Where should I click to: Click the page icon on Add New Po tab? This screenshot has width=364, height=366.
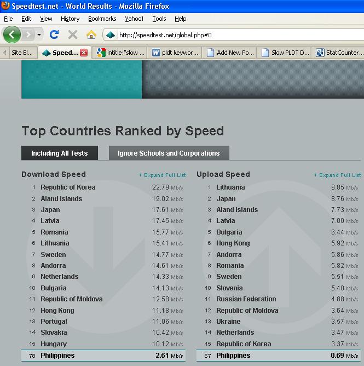[210, 53]
